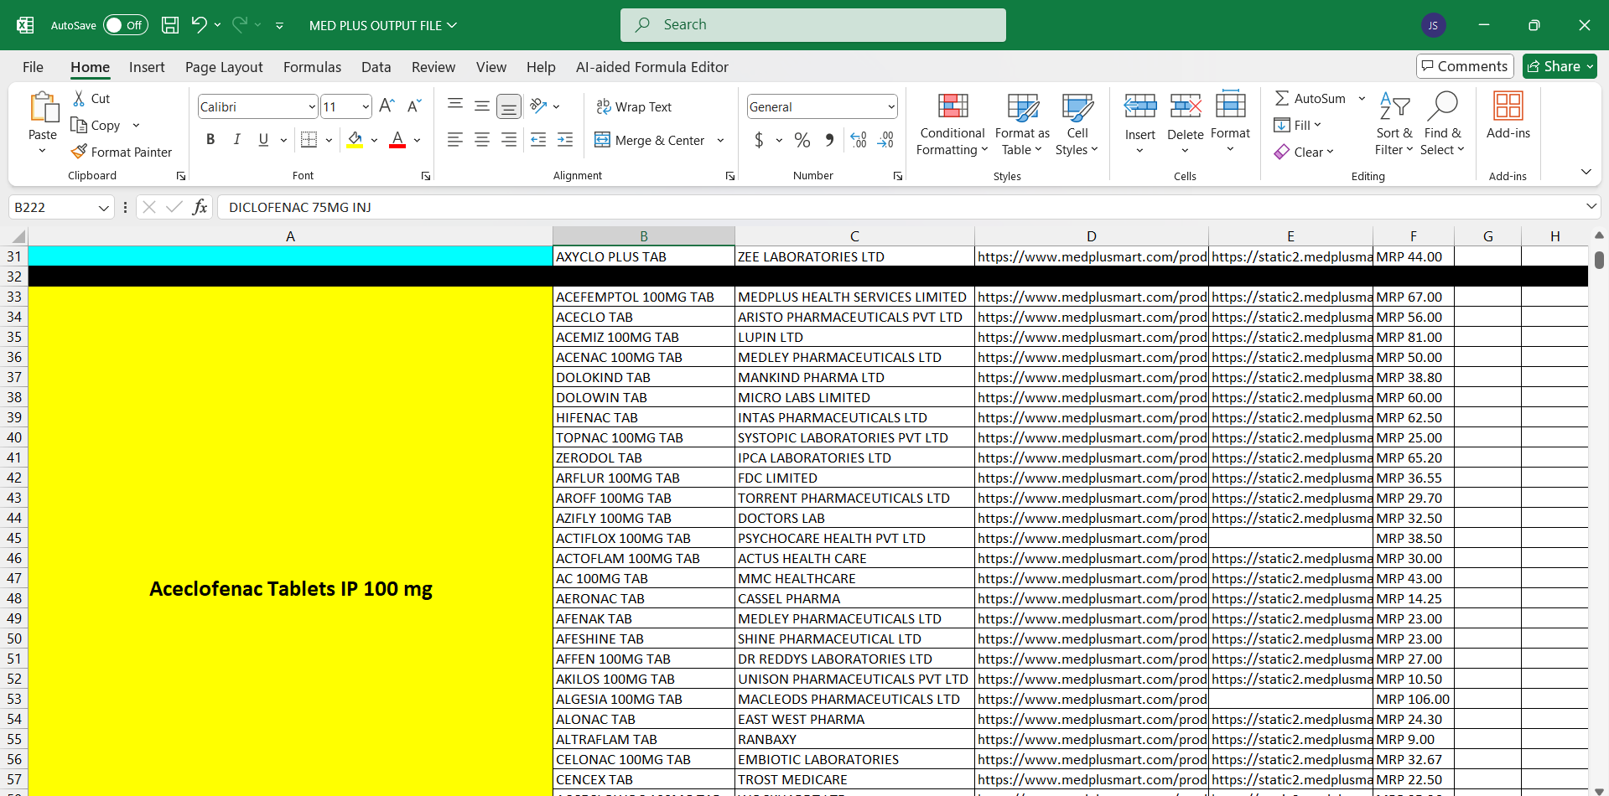
Task: Expand the AutoSum dropdown arrow
Action: 1362,99
